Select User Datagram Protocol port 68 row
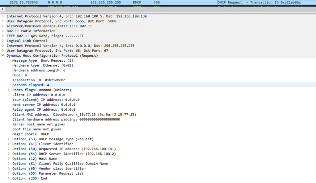316x183 pixels. [x=57, y=51]
